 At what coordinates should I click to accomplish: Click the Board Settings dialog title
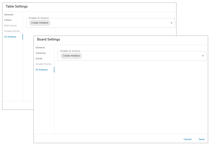pos(48,39)
